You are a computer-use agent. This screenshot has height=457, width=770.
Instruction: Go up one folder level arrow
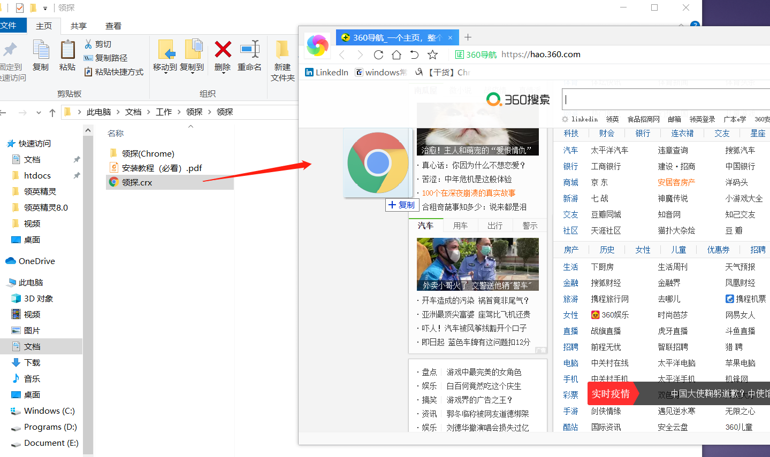click(52, 112)
